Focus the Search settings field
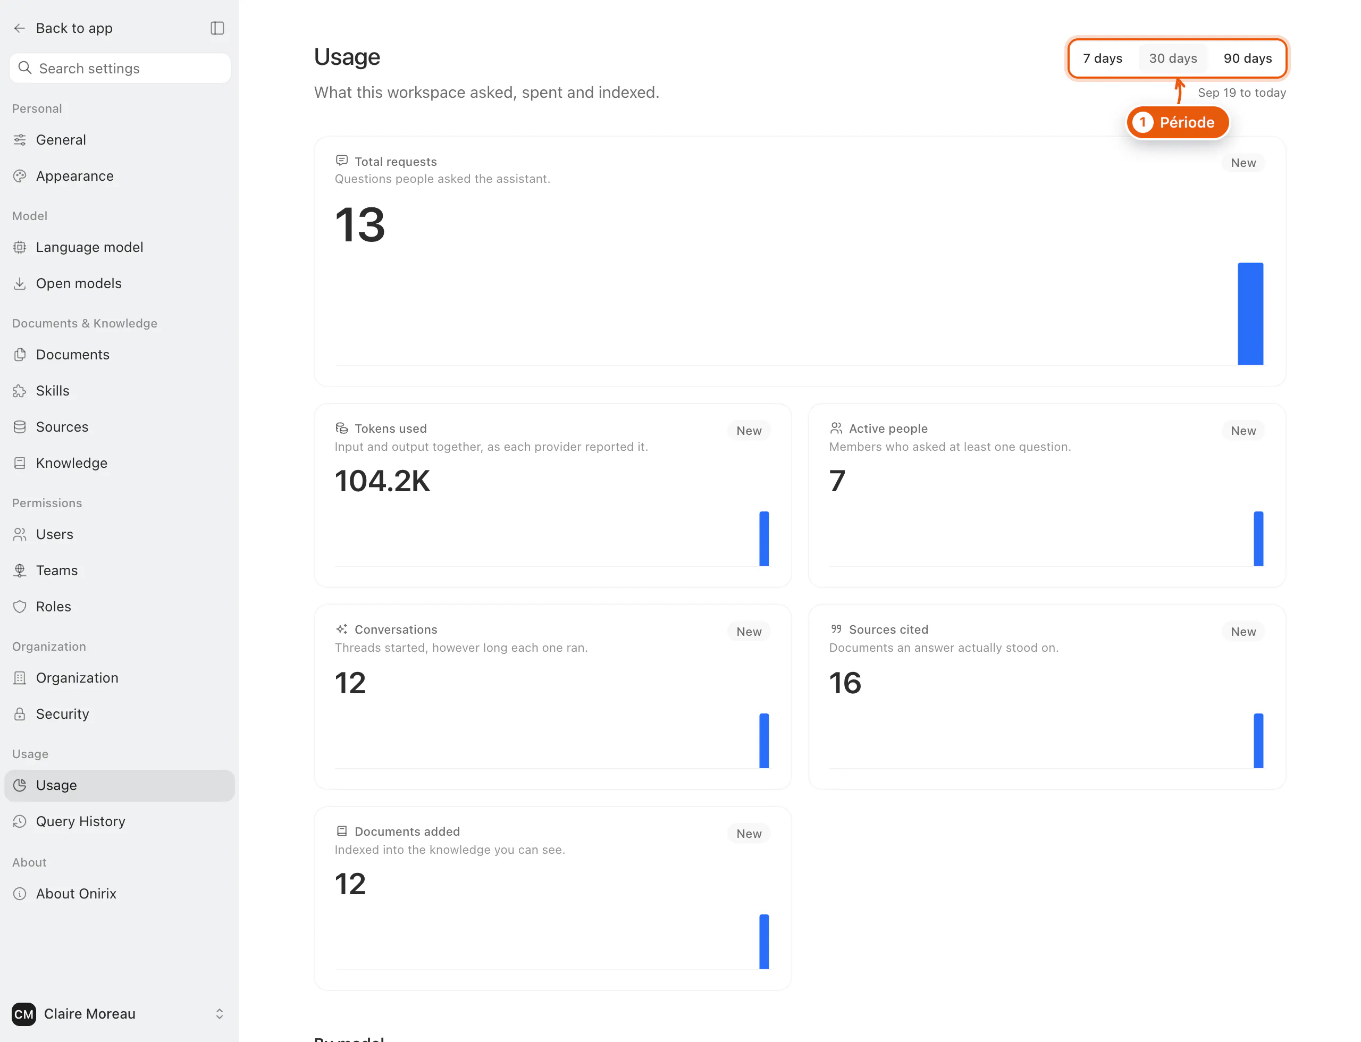 [x=120, y=68]
